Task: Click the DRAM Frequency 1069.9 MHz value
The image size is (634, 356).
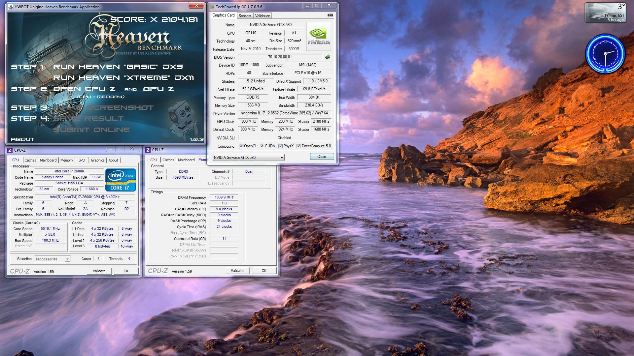Action: 224,197
